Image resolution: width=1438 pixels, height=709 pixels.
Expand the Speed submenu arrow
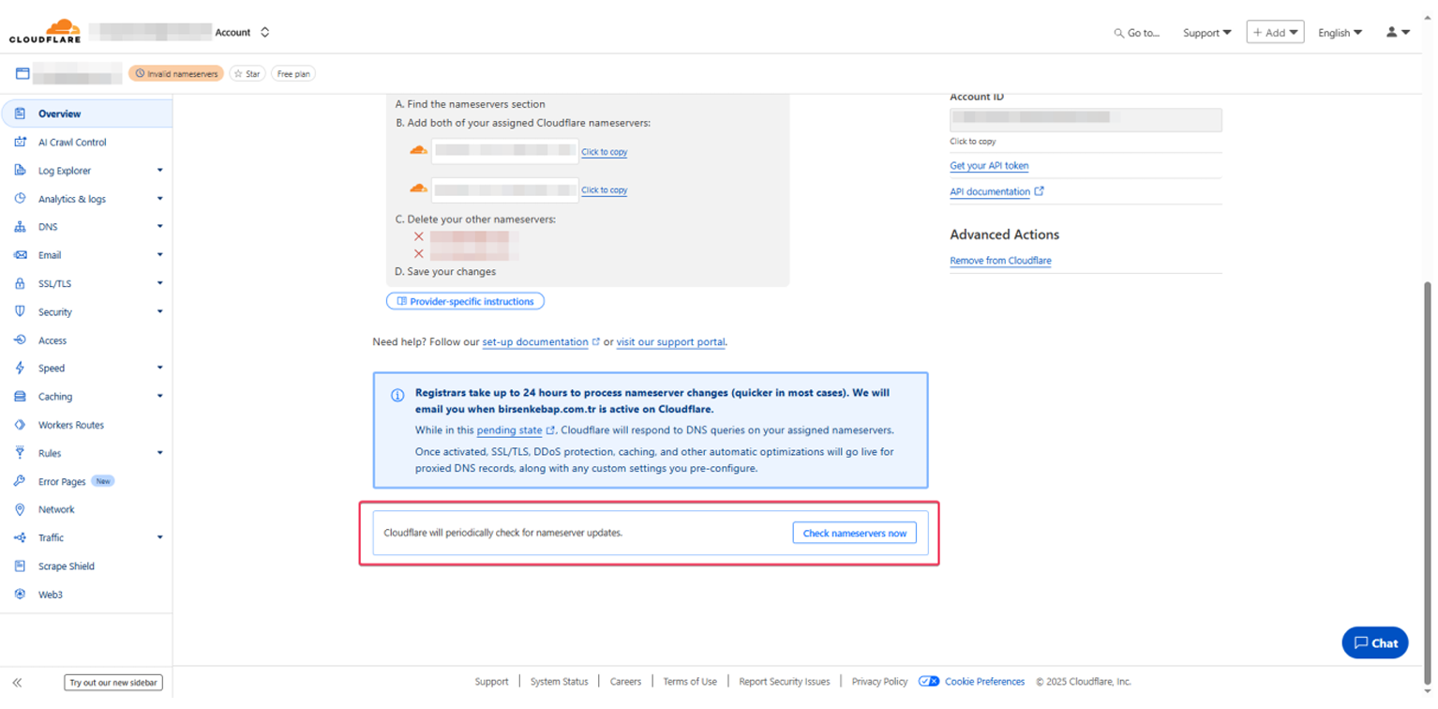coord(159,368)
